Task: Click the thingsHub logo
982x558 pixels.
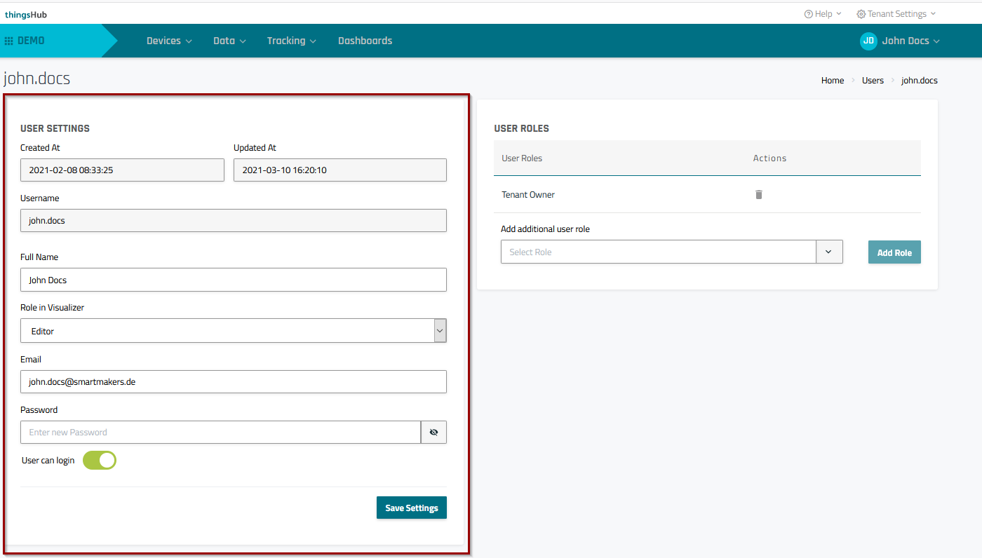Action: [x=26, y=14]
